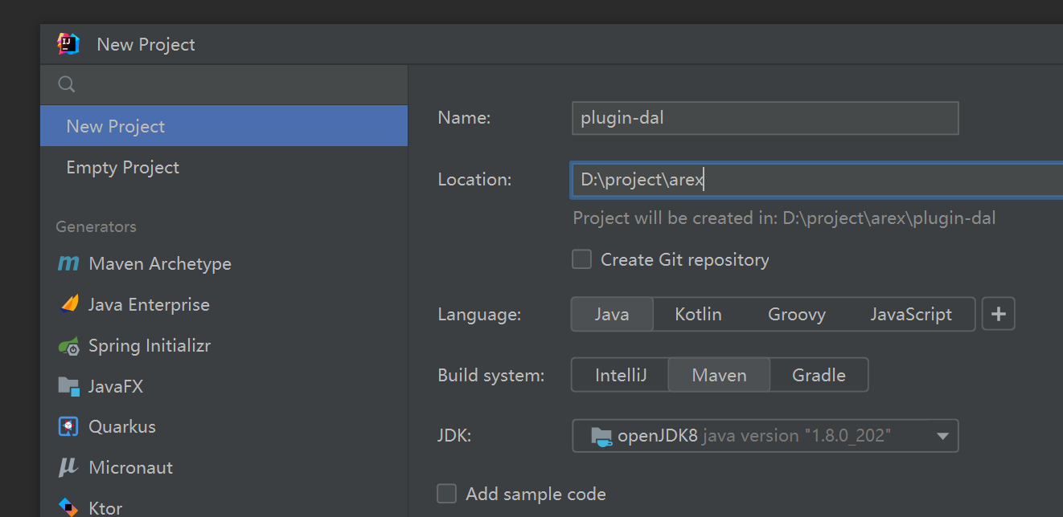Viewport: 1063px width, 517px height.
Task: Click the Ktor generator icon
Action: click(x=69, y=507)
